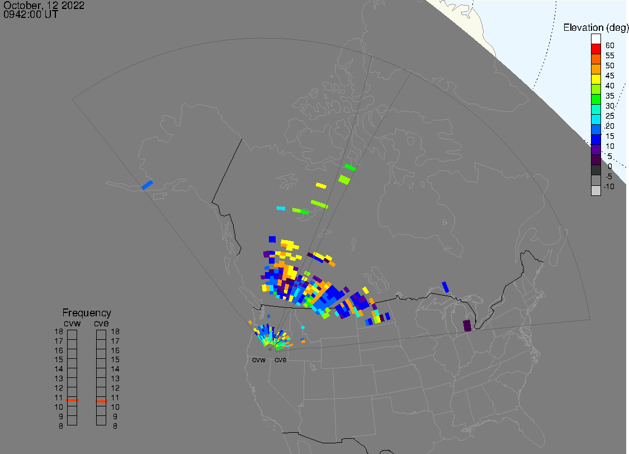Click the isolated blue data patch over Alaska

pyautogui.click(x=147, y=185)
